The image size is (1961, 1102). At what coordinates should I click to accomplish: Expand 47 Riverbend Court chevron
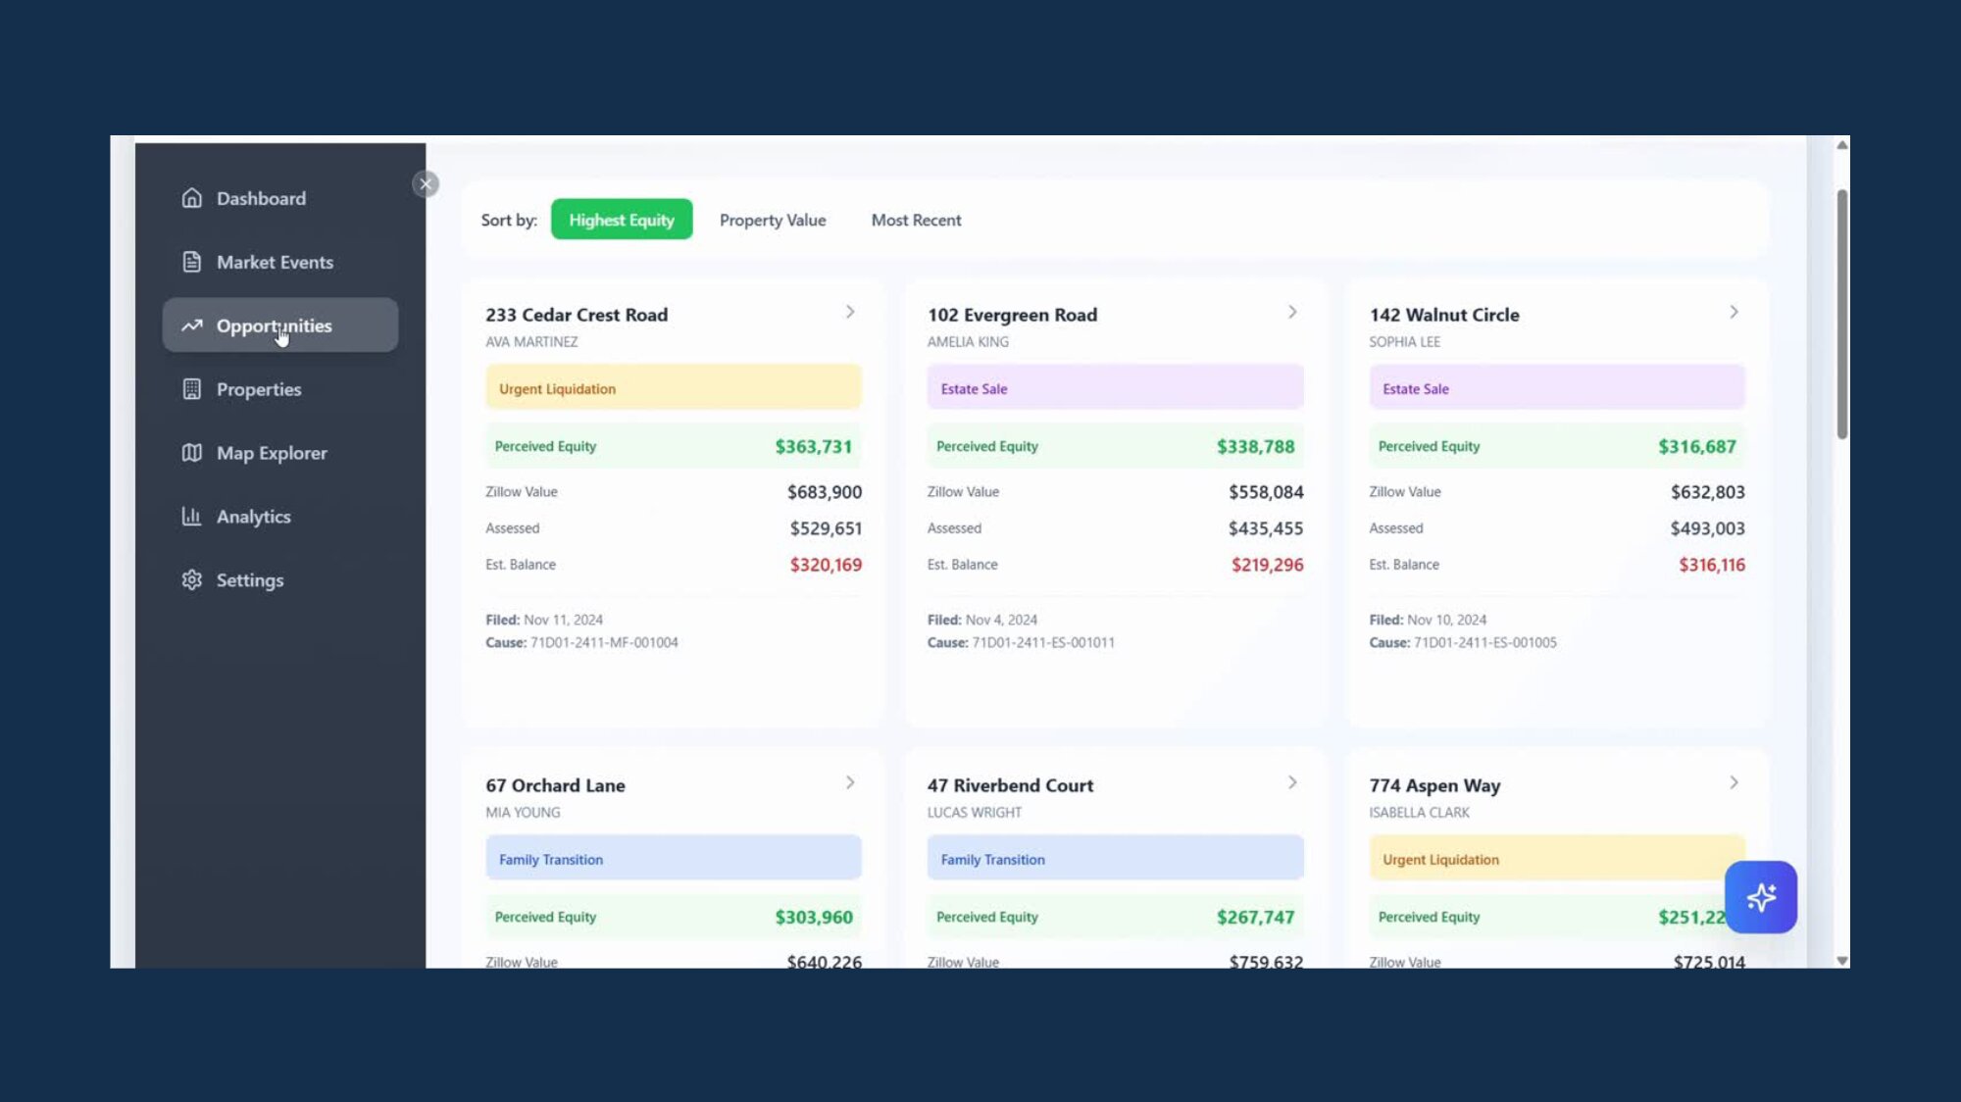tap(1292, 782)
